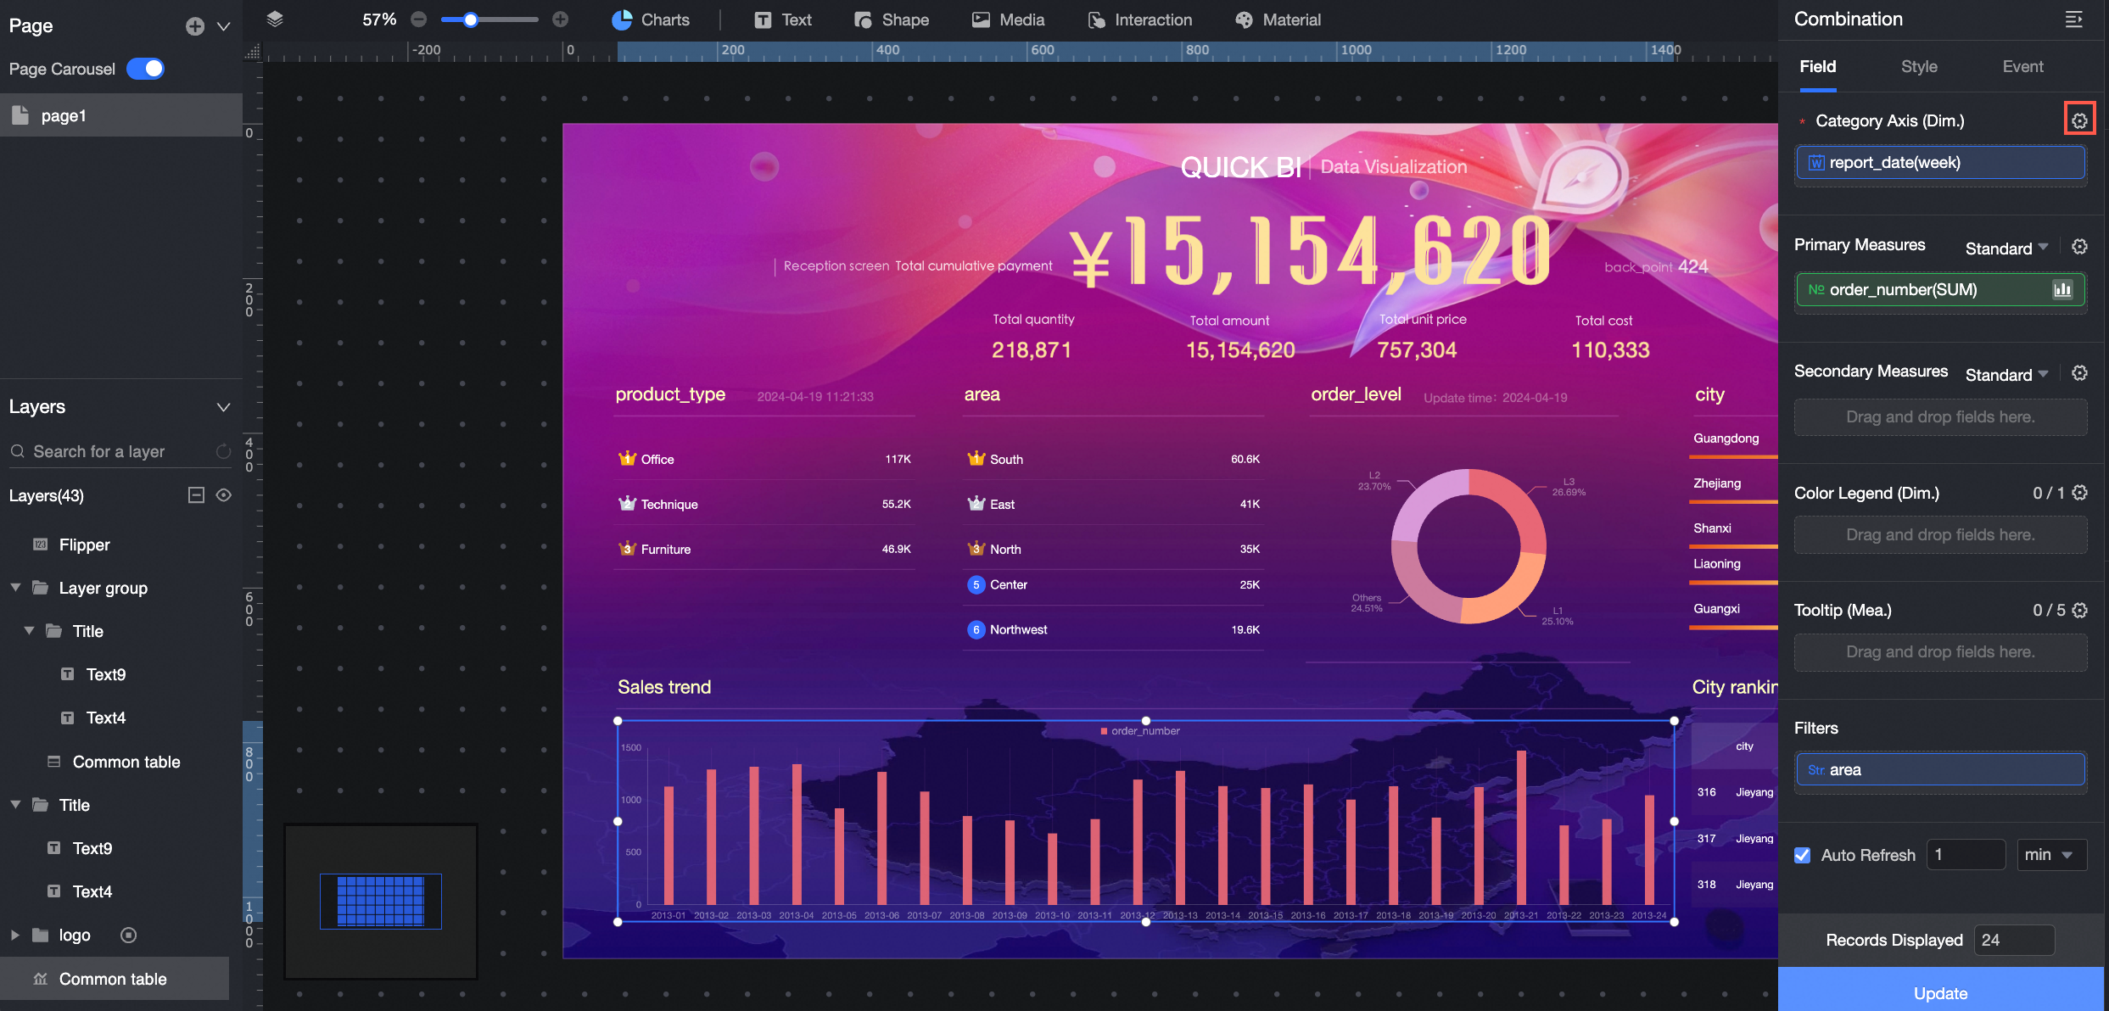This screenshot has height=1011, width=2109.
Task: Open Primary Measures Standard dropdown
Action: 2006,248
